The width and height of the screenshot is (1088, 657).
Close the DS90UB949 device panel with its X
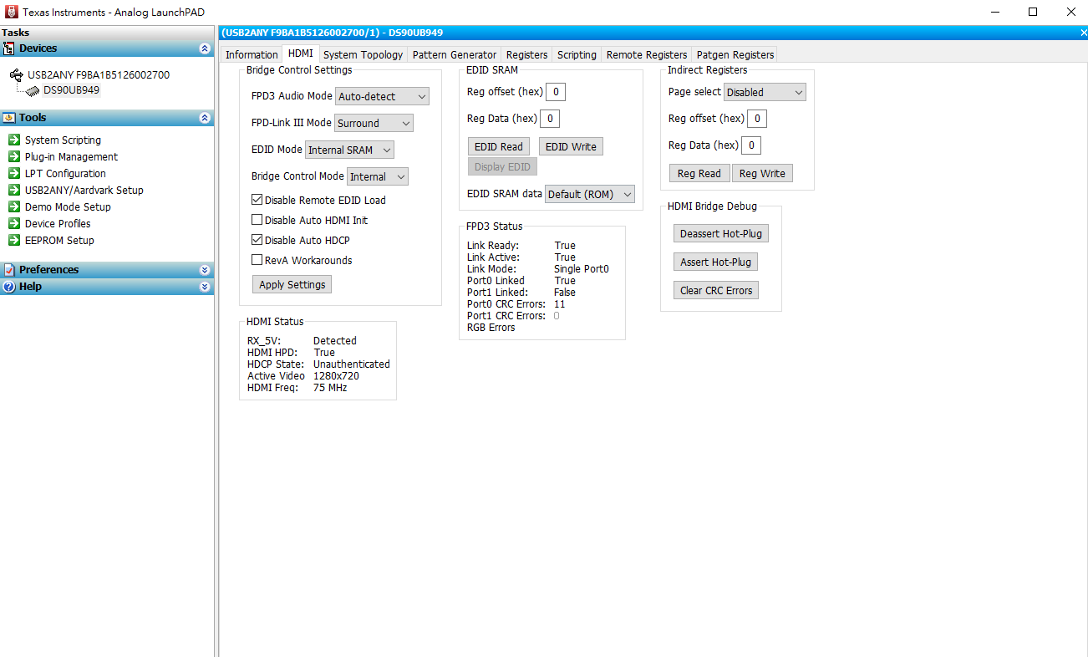coord(1083,33)
